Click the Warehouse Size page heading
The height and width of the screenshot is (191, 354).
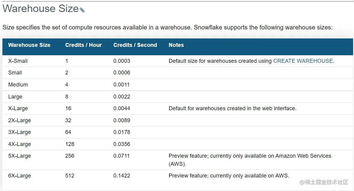click(40, 9)
